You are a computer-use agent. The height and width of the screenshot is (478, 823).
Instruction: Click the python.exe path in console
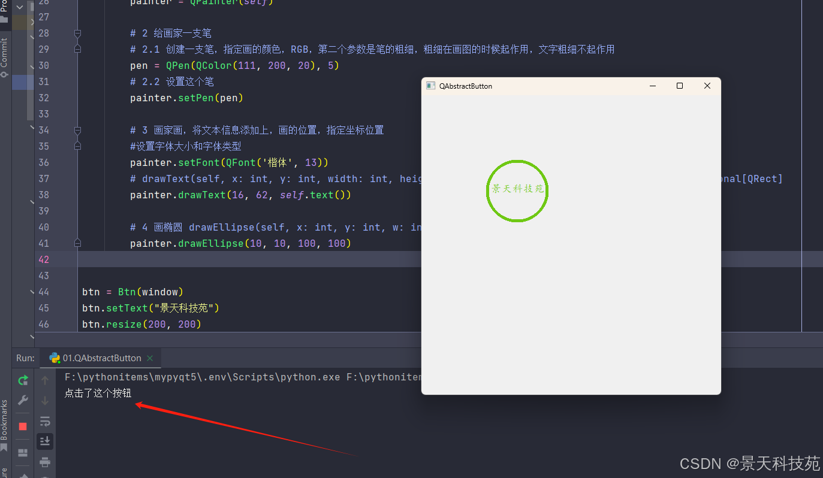202,377
